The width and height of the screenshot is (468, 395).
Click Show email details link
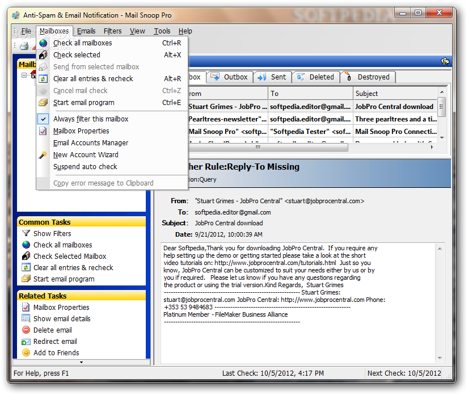pyautogui.click(x=62, y=318)
